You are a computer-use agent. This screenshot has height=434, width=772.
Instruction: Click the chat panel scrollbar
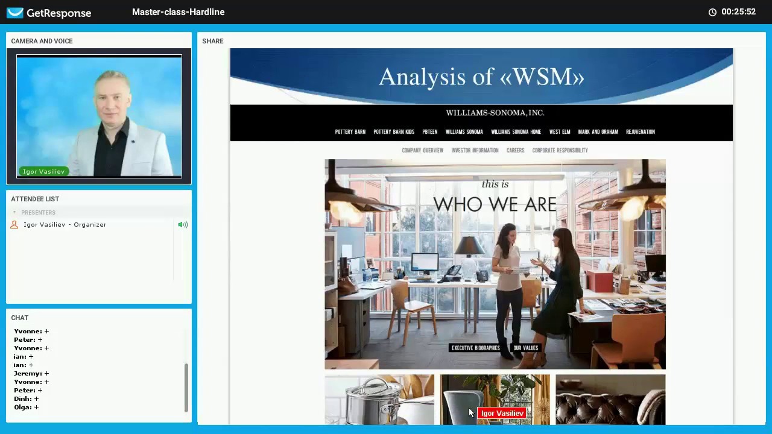pos(186,388)
